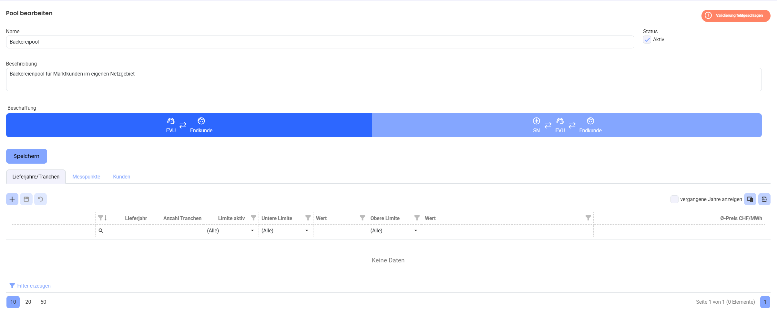Click the undo changes icon in the grid toolbar
The height and width of the screenshot is (315, 777).
(x=40, y=199)
